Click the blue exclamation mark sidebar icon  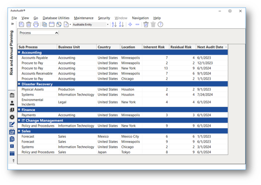pyautogui.click(x=12, y=146)
